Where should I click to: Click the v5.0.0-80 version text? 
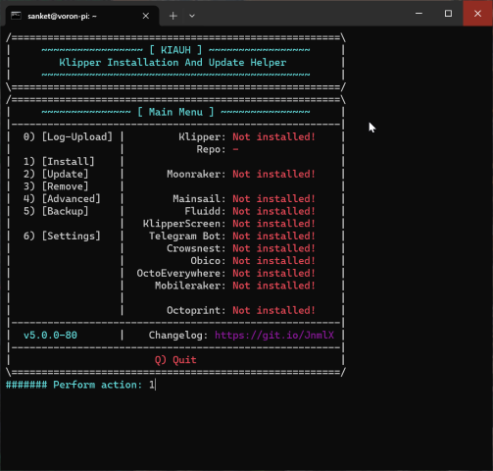pyautogui.click(x=50, y=335)
